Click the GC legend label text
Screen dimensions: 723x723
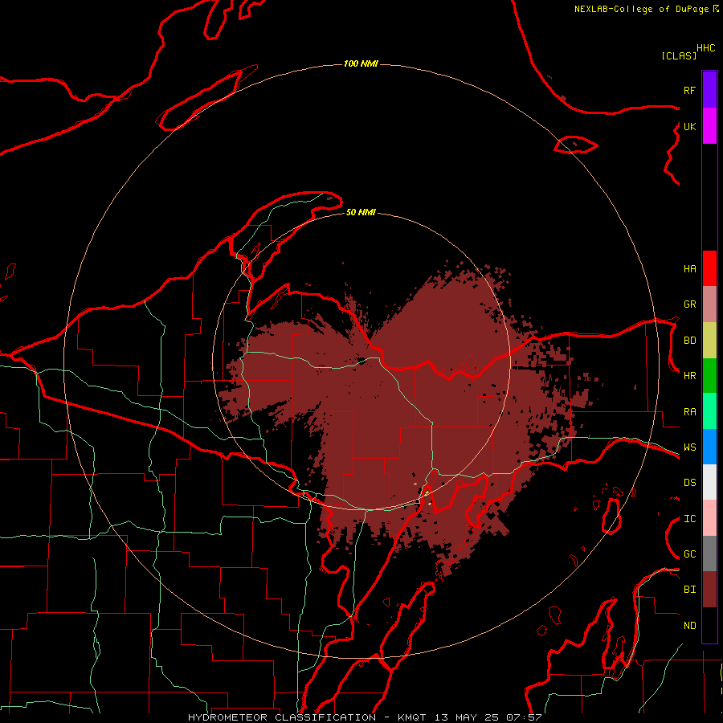(x=689, y=553)
